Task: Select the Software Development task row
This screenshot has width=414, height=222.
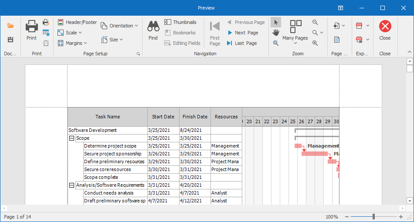Action: tap(155, 130)
